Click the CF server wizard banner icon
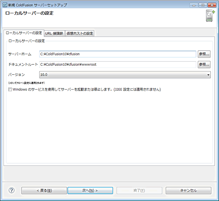This screenshot has width=219, height=201. coord(210,16)
